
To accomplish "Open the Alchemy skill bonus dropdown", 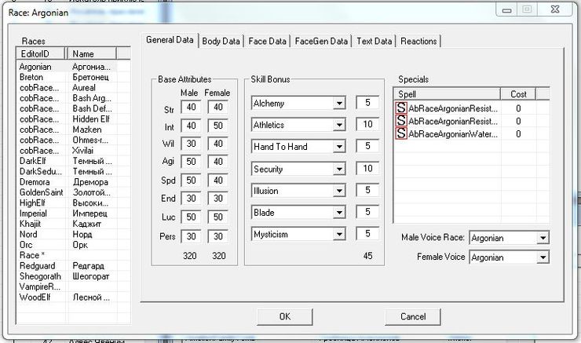I will [339, 103].
